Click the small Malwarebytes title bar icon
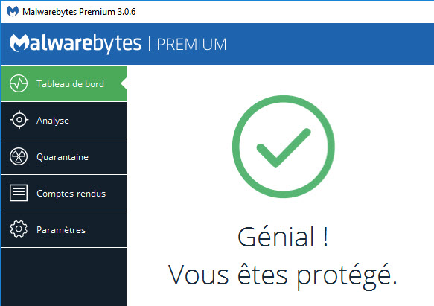This screenshot has height=306, width=434. point(13,11)
